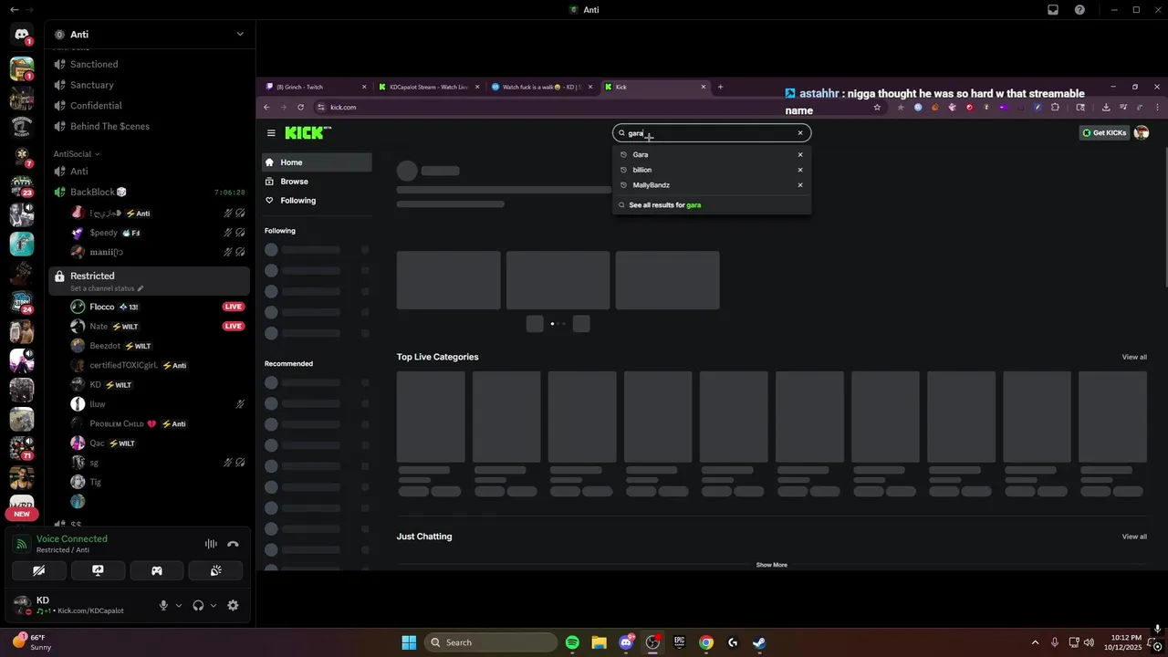Open browser downloads icon
This screenshot has width=1168, height=657.
click(x=1106, y=107)
